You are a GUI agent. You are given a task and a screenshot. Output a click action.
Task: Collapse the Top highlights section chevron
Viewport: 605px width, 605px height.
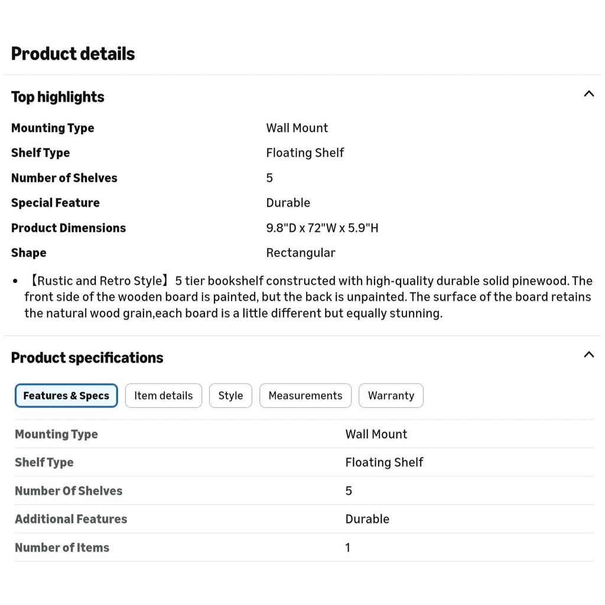589,94
